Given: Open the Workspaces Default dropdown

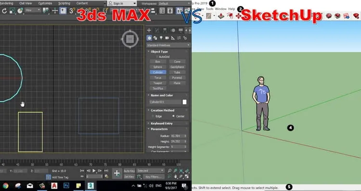Looking at the screenshot, I should [x=175, y=3].
